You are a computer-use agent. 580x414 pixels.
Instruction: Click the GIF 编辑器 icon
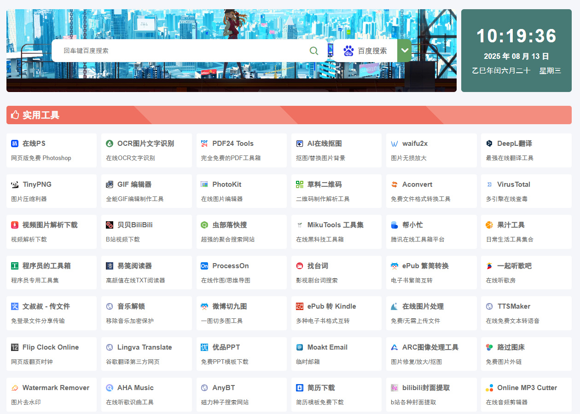pos(110,184)
